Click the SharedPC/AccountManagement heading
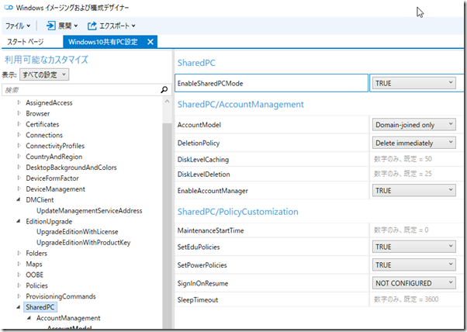Screen dimensions: 467x332 point(240,104)
